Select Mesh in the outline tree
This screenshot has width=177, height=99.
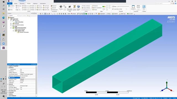(16, 26)
